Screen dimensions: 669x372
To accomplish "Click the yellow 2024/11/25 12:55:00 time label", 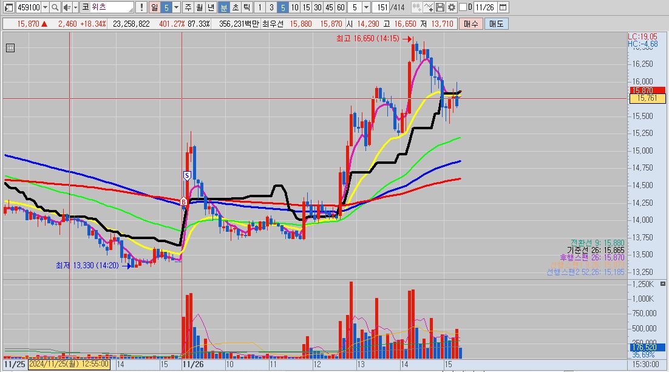I will coord(69,364).
